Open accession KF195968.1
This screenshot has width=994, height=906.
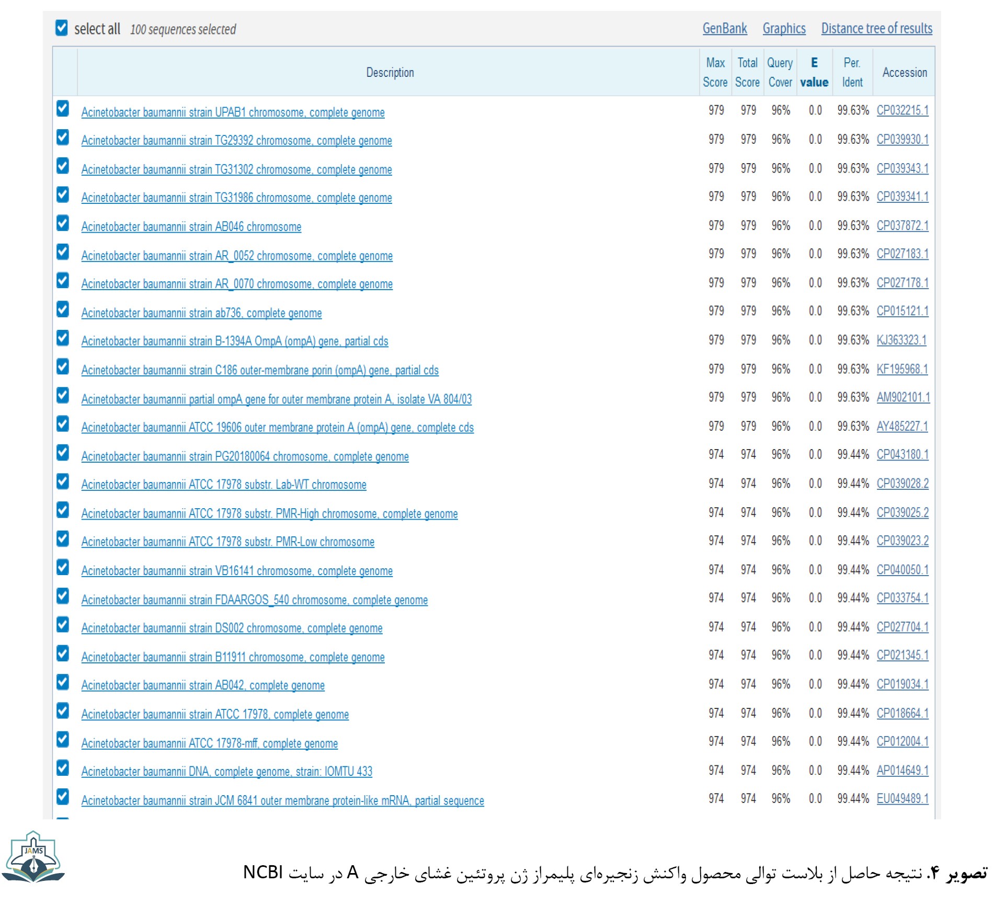coord(902,369)
